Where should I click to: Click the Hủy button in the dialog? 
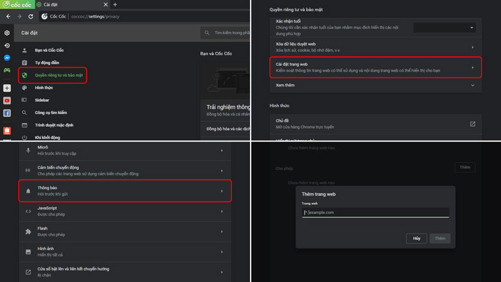click(416, 238)
